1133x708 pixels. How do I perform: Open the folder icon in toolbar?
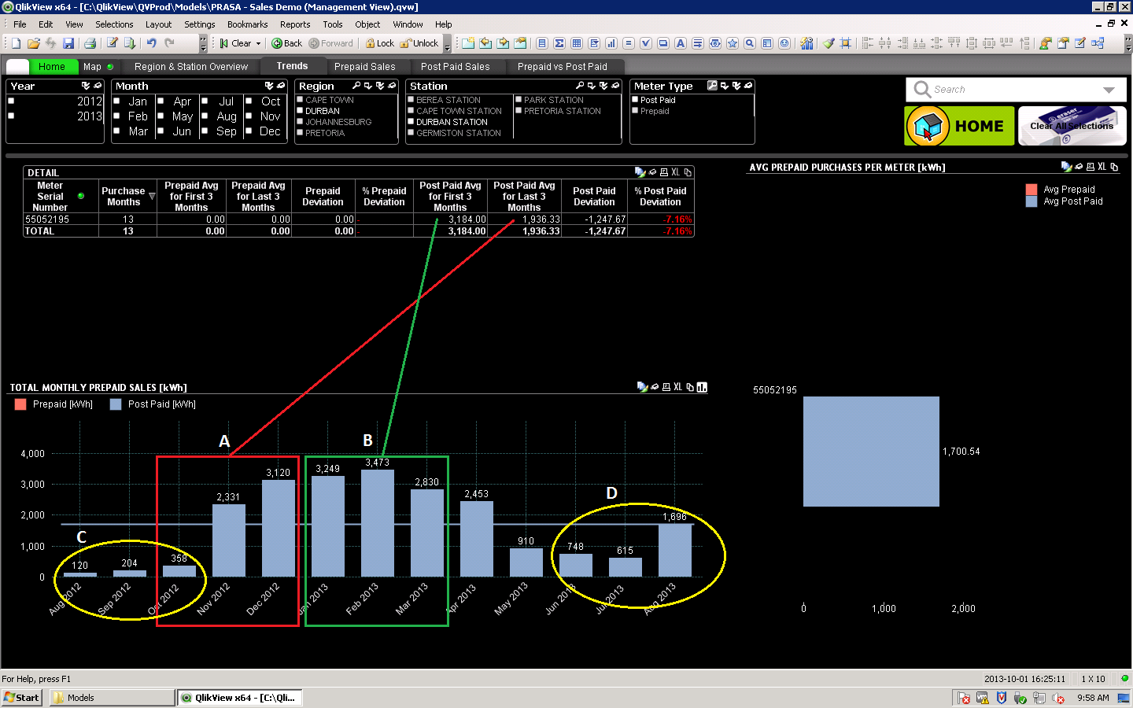coord(33,44)
